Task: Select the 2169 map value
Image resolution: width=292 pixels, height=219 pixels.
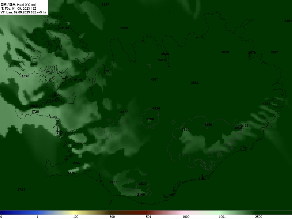Action: (x=141, y=194)
